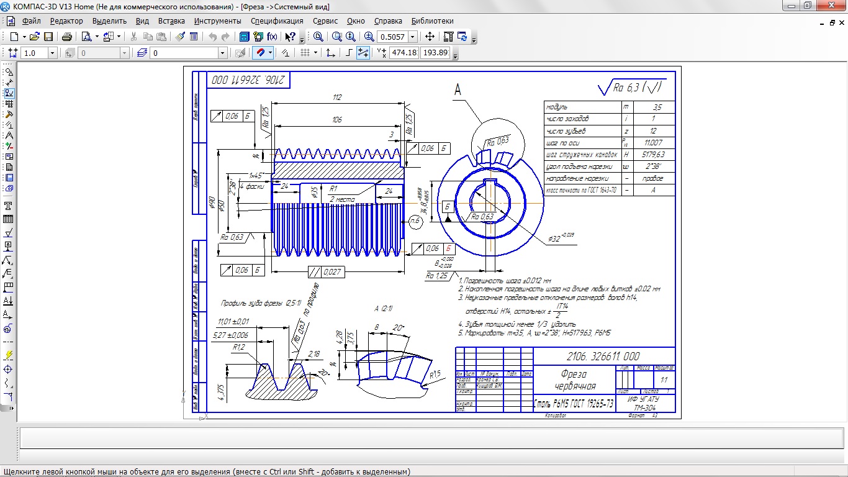This screenshot has height=477, width=848.
Task: Undo the last action
Action: (x=213, y=37)
